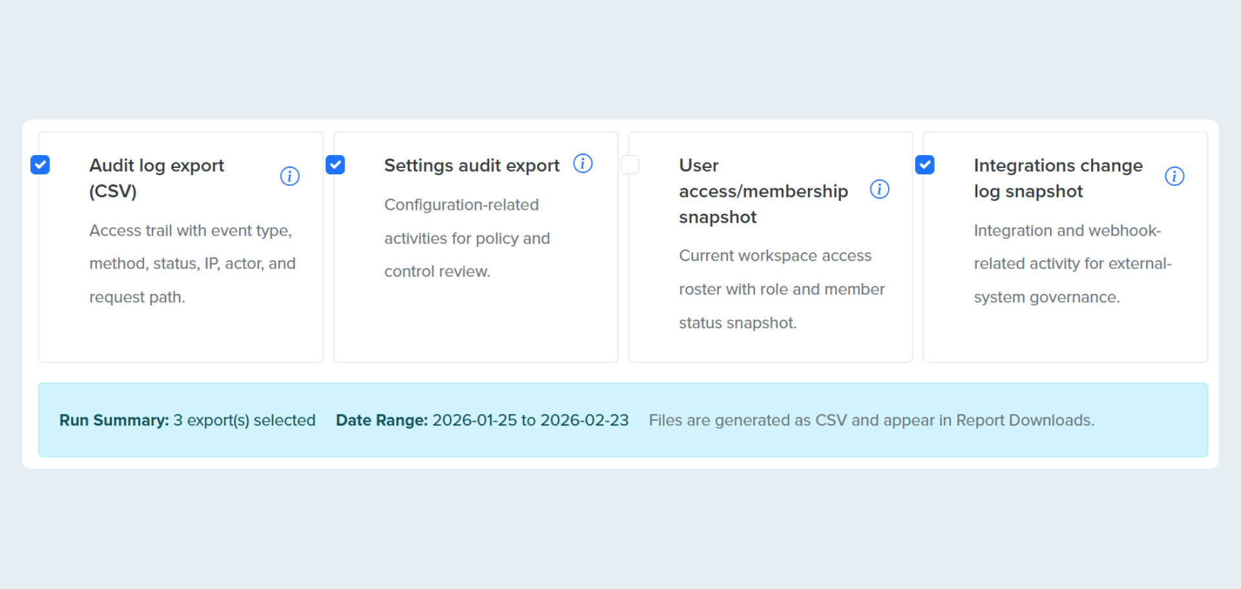
Task: Click the empty checkbox icon near User access snapshot
Action: 630,165
